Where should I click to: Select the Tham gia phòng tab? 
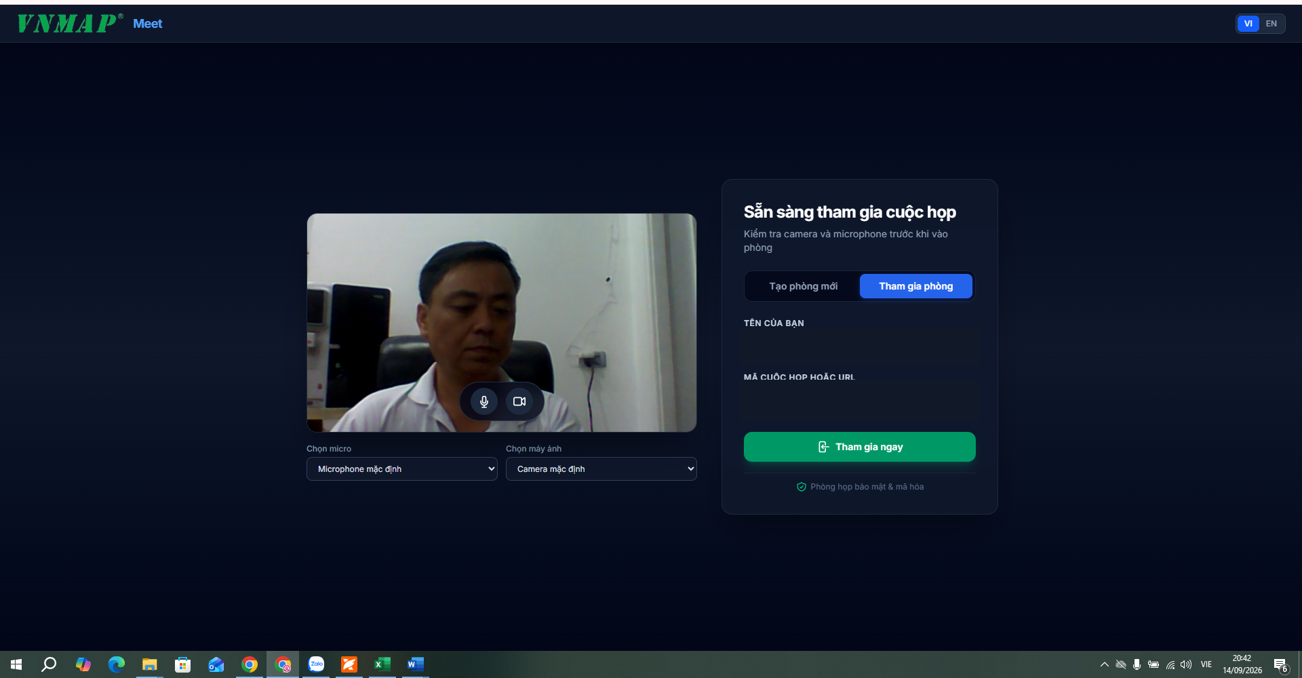click(916, 286)
